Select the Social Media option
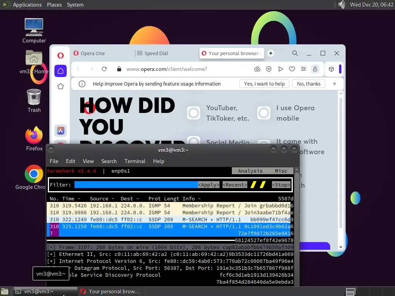This screenshot has width=395, height=296. 194,140
